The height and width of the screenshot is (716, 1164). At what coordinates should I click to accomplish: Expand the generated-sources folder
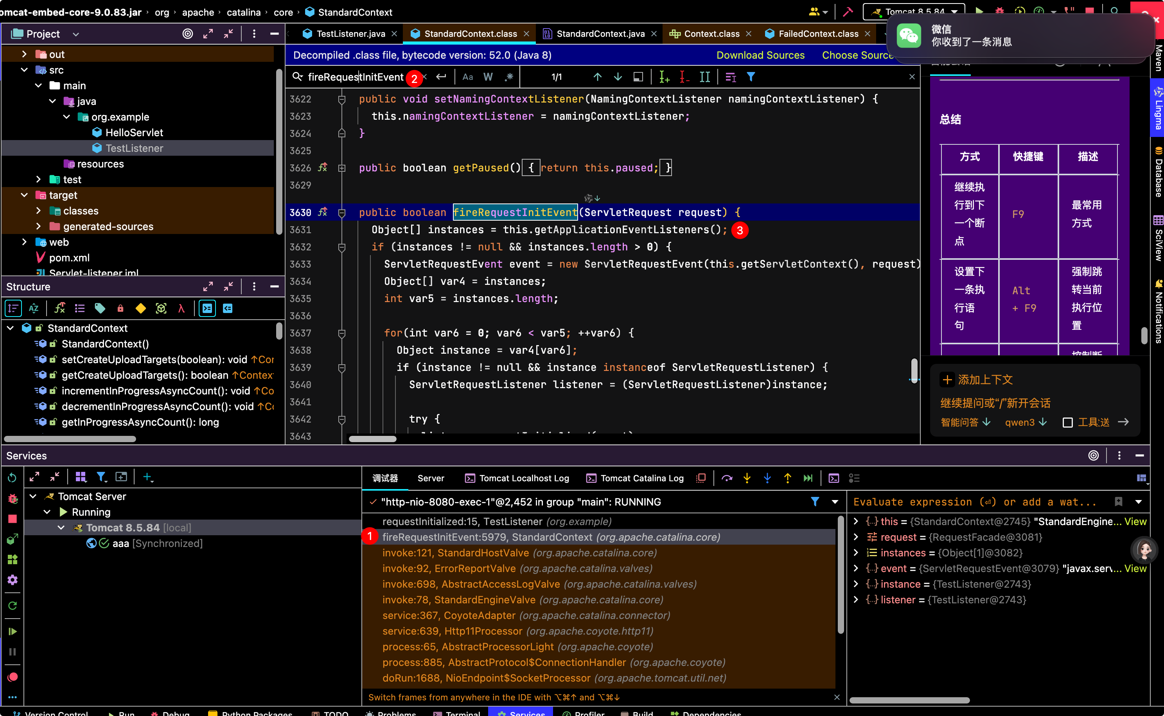click(x=38, y=226)
